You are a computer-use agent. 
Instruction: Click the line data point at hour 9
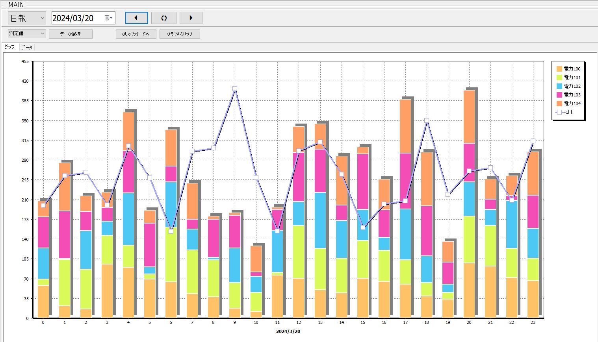pyautogui.click(x=235, y=89)
